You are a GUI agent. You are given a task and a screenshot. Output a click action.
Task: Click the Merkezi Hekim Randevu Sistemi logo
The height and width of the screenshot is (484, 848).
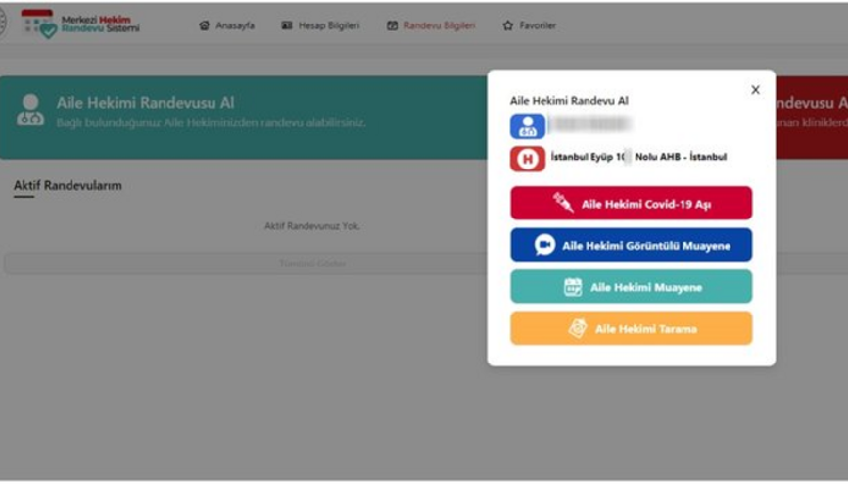pyautogui.click(x=80, y=24)
